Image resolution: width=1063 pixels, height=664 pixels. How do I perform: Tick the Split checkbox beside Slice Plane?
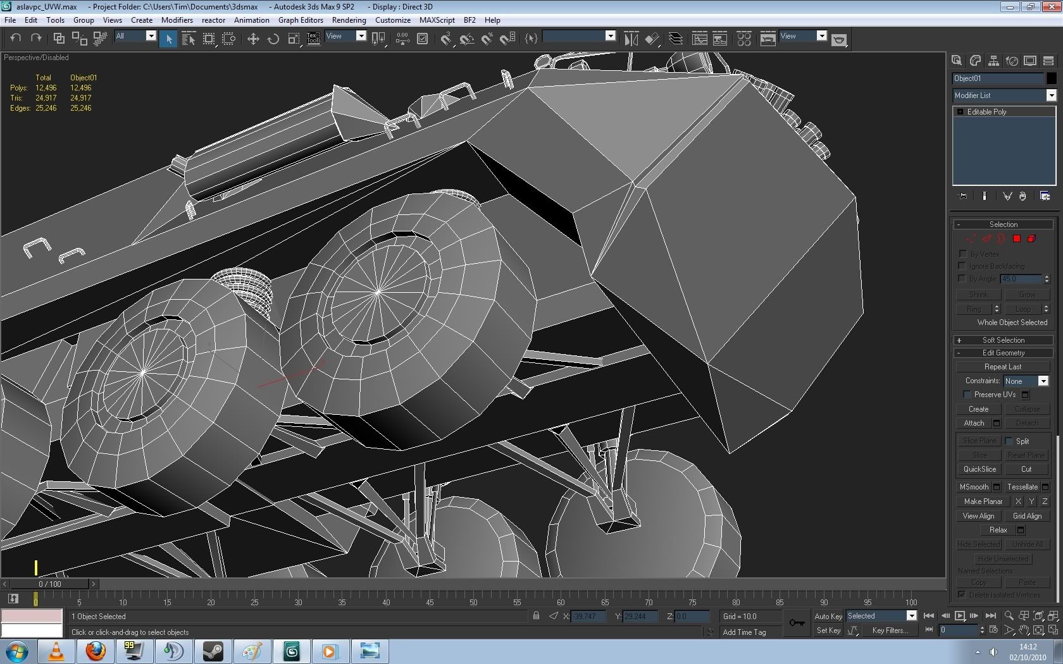(x=1009, y=441)
